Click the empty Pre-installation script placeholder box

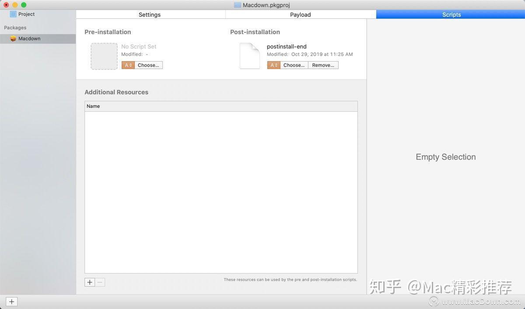(104, 56)
